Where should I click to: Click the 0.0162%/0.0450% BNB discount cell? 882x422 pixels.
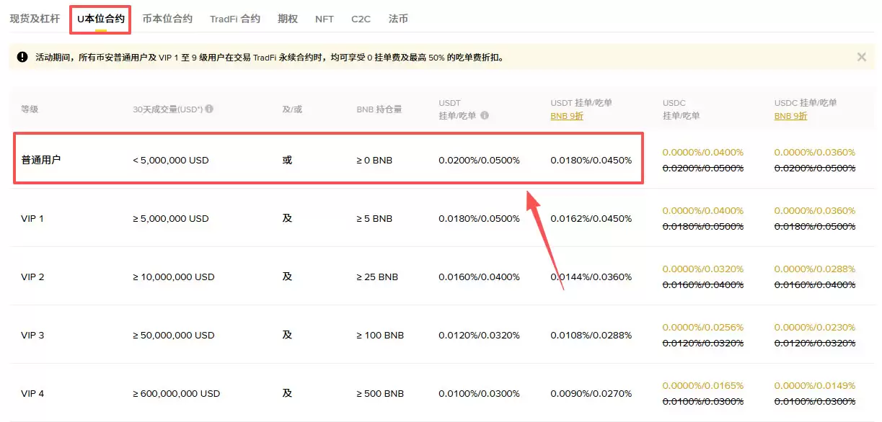point(591,218)
